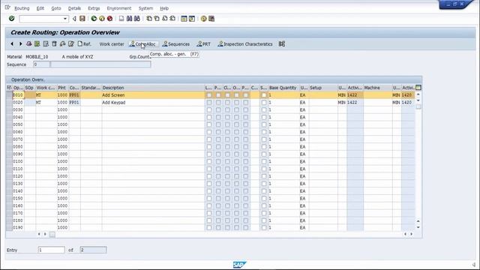
Task: Click the Add Screen description cell
Action: pos(153,95)
